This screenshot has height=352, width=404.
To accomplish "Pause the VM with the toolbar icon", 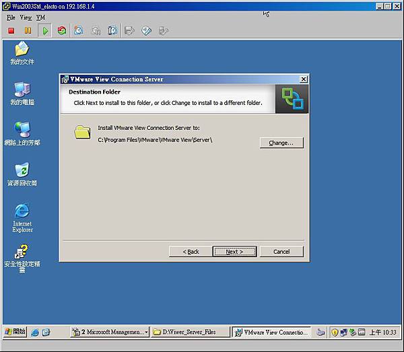I will [x=28, y=31].
